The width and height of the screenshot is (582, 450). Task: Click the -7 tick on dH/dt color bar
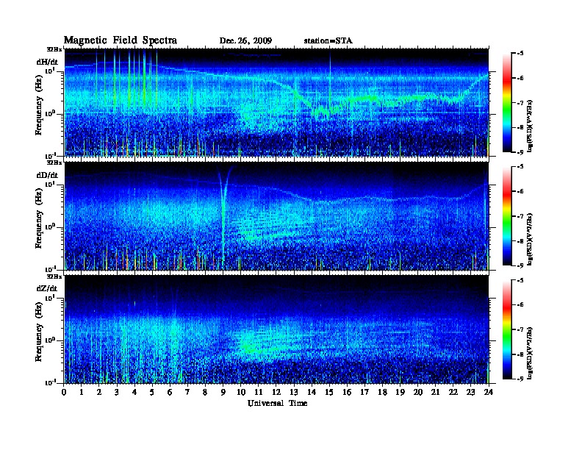coord(520,103)
